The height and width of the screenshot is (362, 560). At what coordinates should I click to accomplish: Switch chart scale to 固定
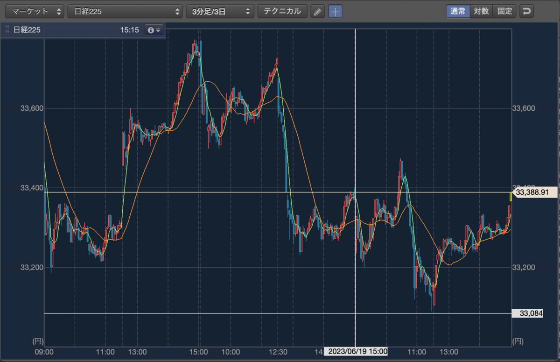click(504, 11)
